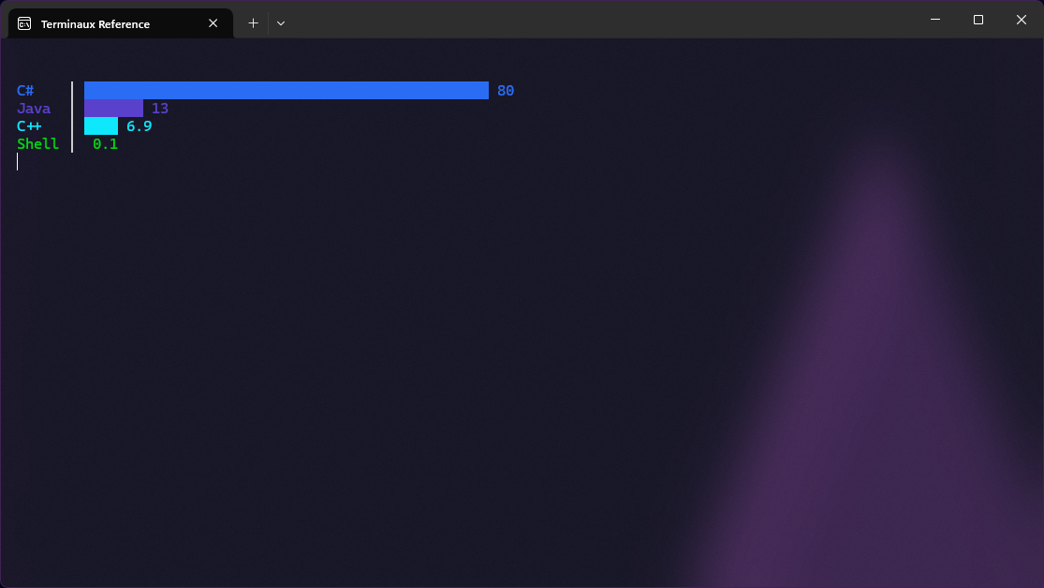Click the blue C# bar
1044x588 pixels.
[x=286, y=90]
